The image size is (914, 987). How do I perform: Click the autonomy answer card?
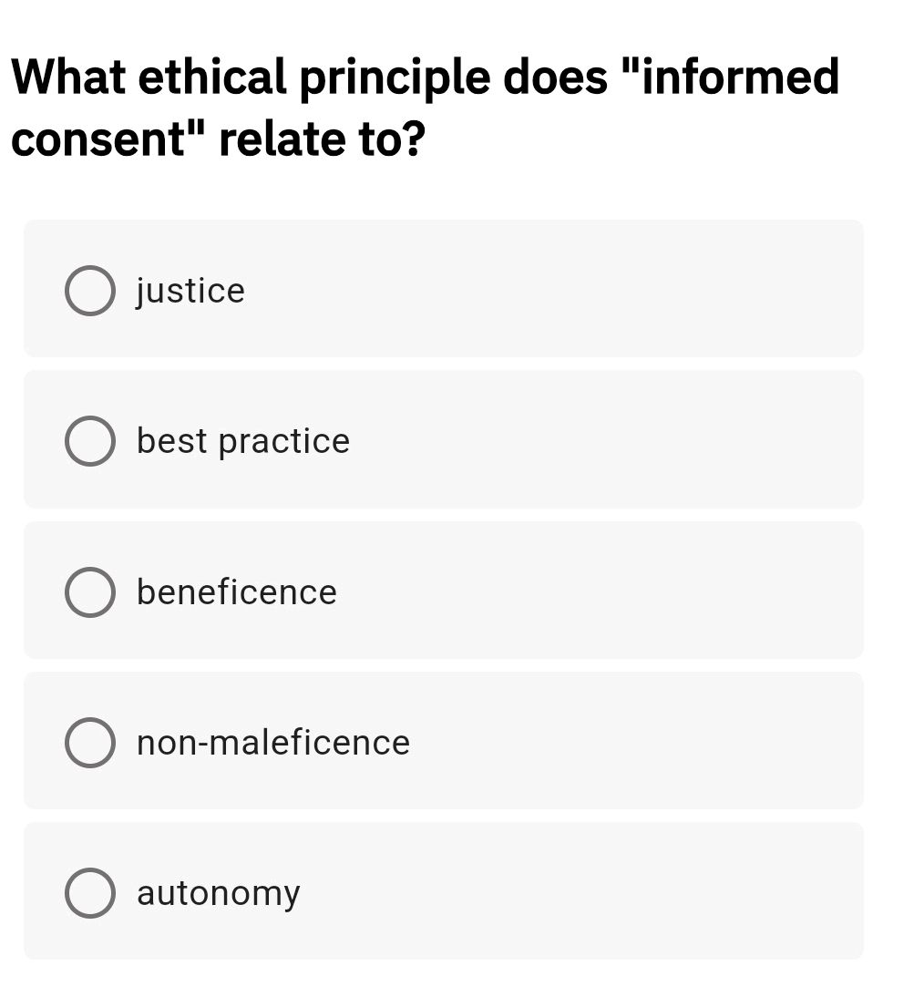[x=444, y=890]
